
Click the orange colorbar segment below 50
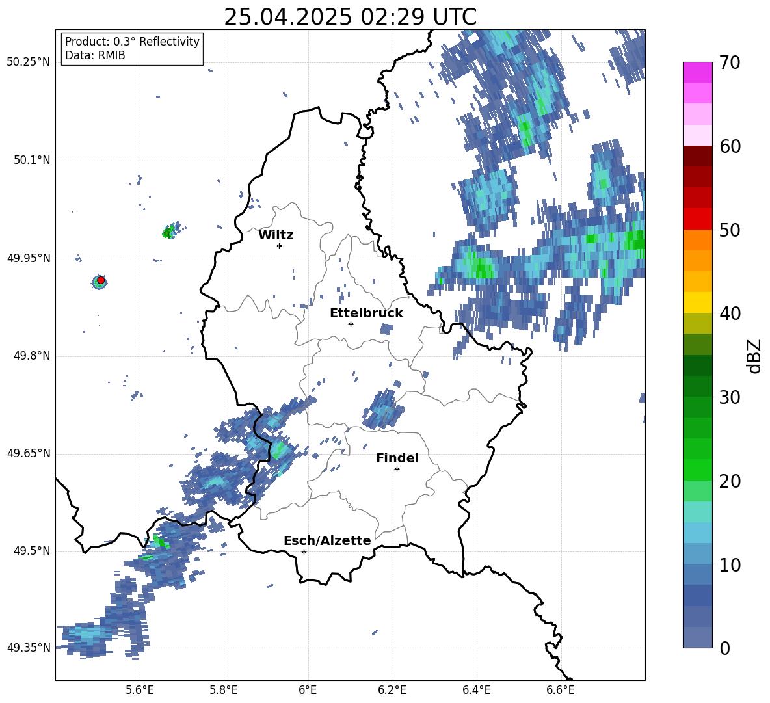(x=697, y=239)
